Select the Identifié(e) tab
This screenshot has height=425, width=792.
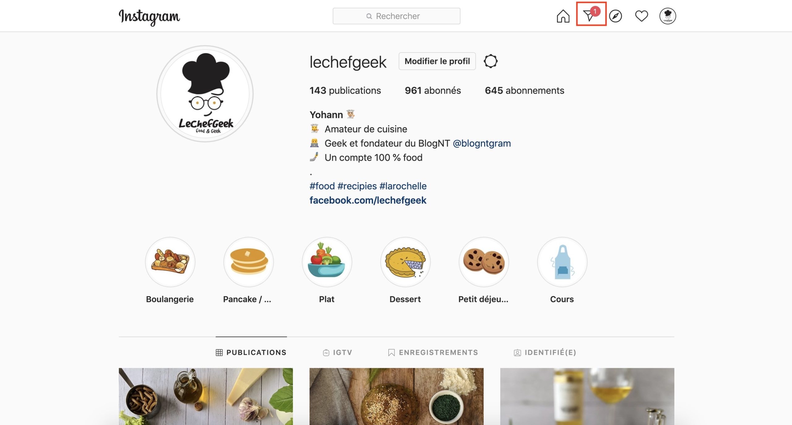coord(545,352)
